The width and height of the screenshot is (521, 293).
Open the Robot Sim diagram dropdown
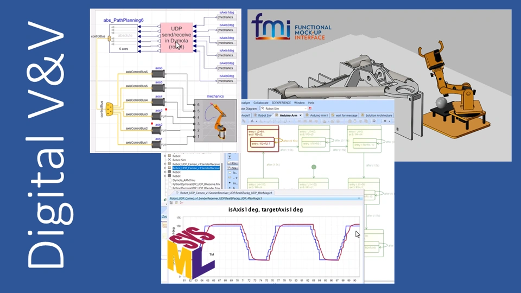(x=306, y=109)
